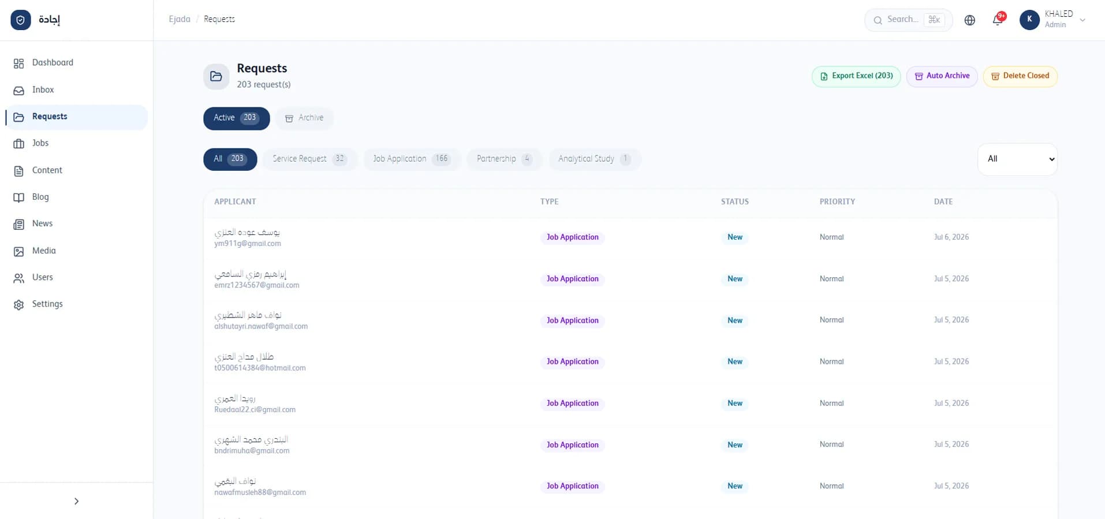
Task: Open the request from Ruedaal22.ci@gmail.com
Action: click(x=630, y=404)
